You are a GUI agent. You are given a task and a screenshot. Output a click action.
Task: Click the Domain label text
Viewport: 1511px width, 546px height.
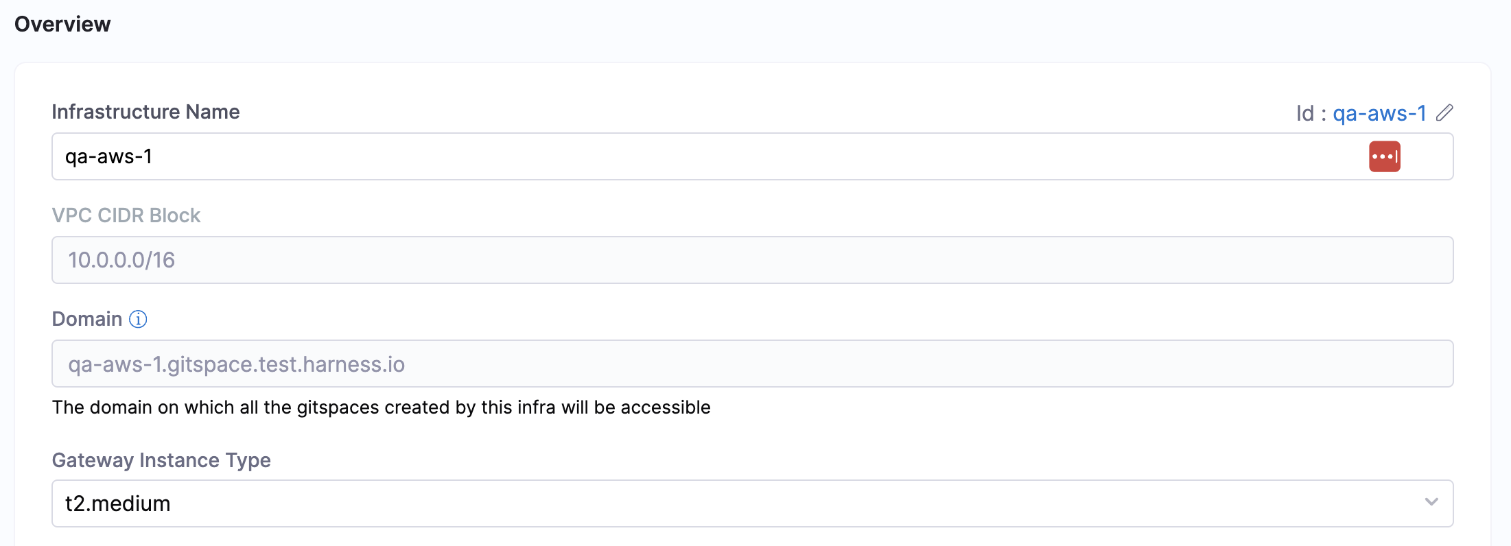click(x=87, y=319)
